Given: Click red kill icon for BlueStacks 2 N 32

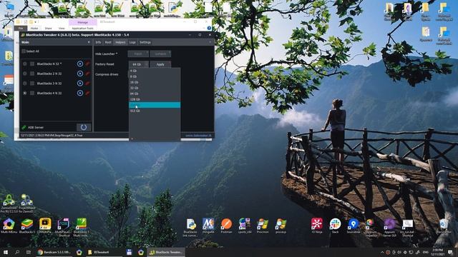Looking at the screenshot, I should pos(87,74).
